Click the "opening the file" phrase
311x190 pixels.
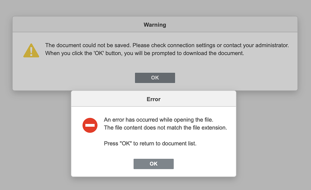[198, 120]
